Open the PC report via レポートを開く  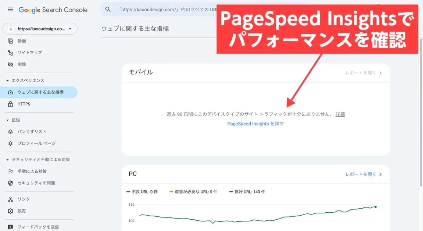(363, 175)
